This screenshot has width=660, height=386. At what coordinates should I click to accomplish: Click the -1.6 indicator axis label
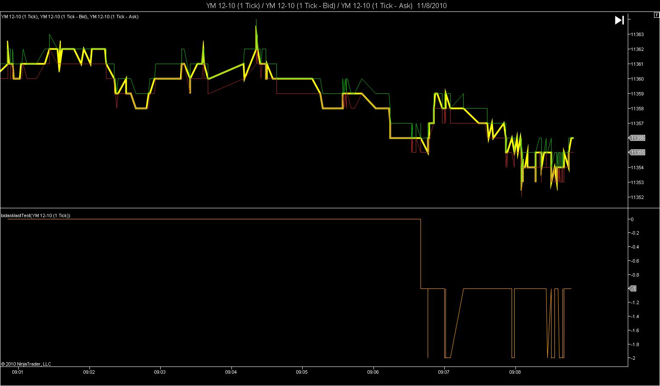pyautogui.click(x=635, y=330)
